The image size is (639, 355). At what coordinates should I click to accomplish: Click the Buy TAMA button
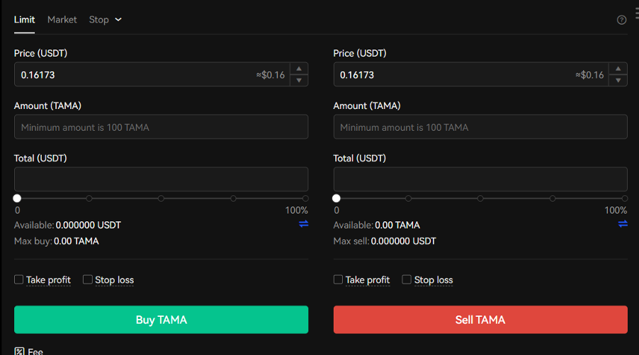coord(161,320)
